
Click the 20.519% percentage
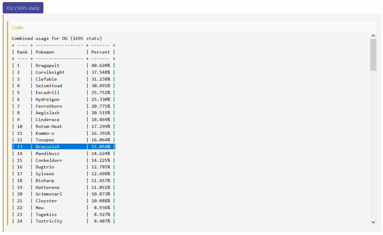101,113
